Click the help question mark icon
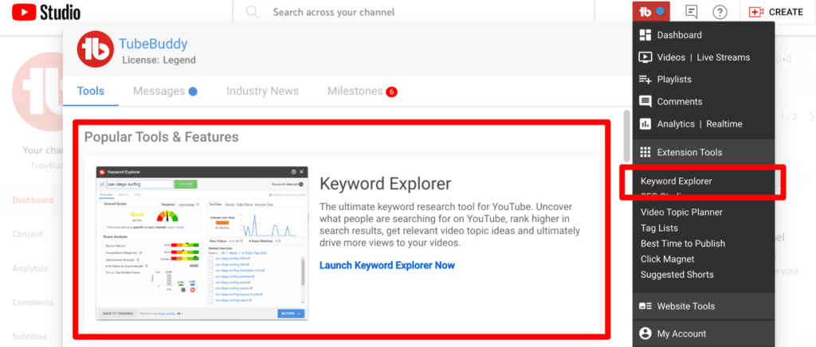The width and height of the screenshot is (816, 347). (x=720, y=12)
